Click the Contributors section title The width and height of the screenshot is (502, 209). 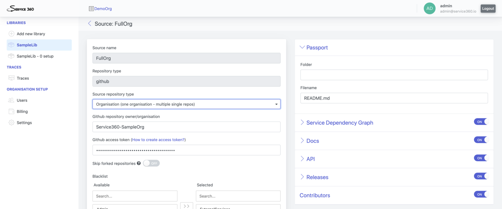coord(315,195)
